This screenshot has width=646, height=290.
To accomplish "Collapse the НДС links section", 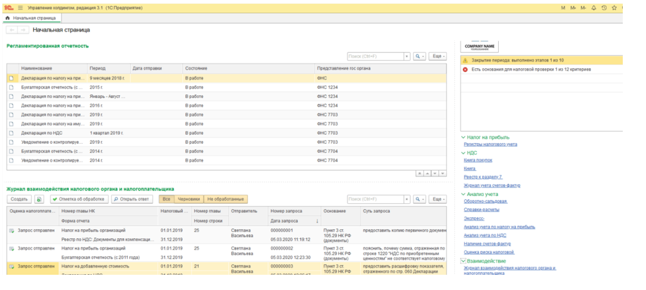I will click(x=463, y=152).
